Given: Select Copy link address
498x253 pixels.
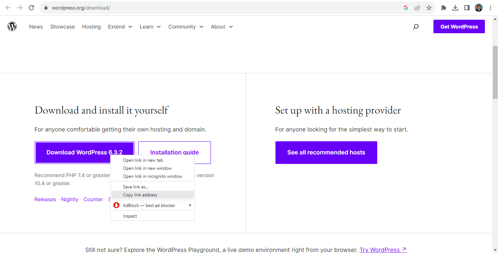Looking at the screenshot, I should click(153, 195).
